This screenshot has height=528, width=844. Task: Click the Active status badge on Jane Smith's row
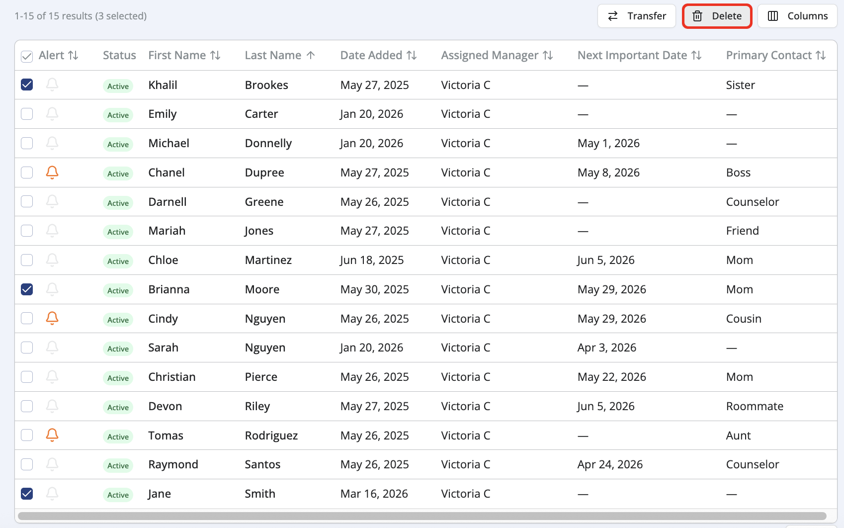pos(118,495)
